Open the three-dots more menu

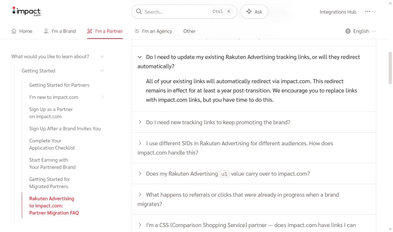(367, 11)
